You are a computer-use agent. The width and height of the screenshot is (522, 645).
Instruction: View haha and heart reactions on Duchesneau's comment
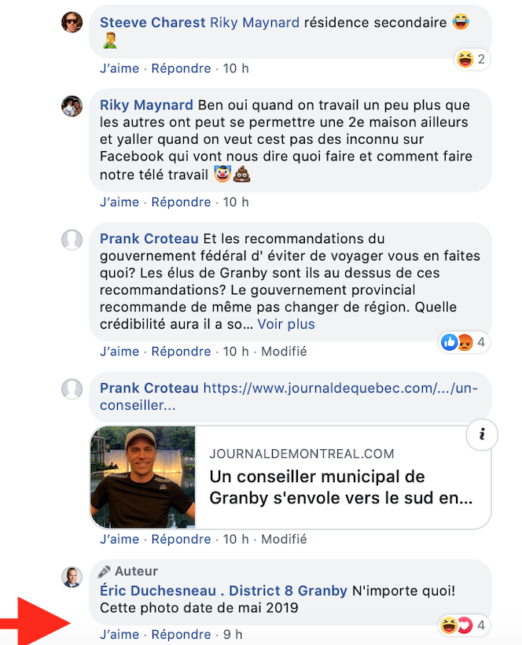464,625
